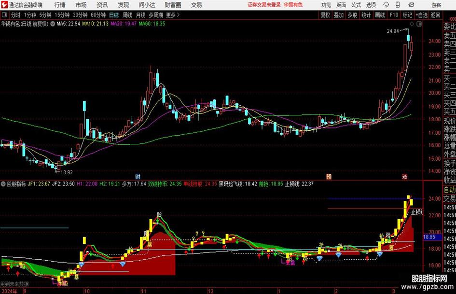
Task: Click the MA10: 21.13 value label
Action: [x=96, y=24]
